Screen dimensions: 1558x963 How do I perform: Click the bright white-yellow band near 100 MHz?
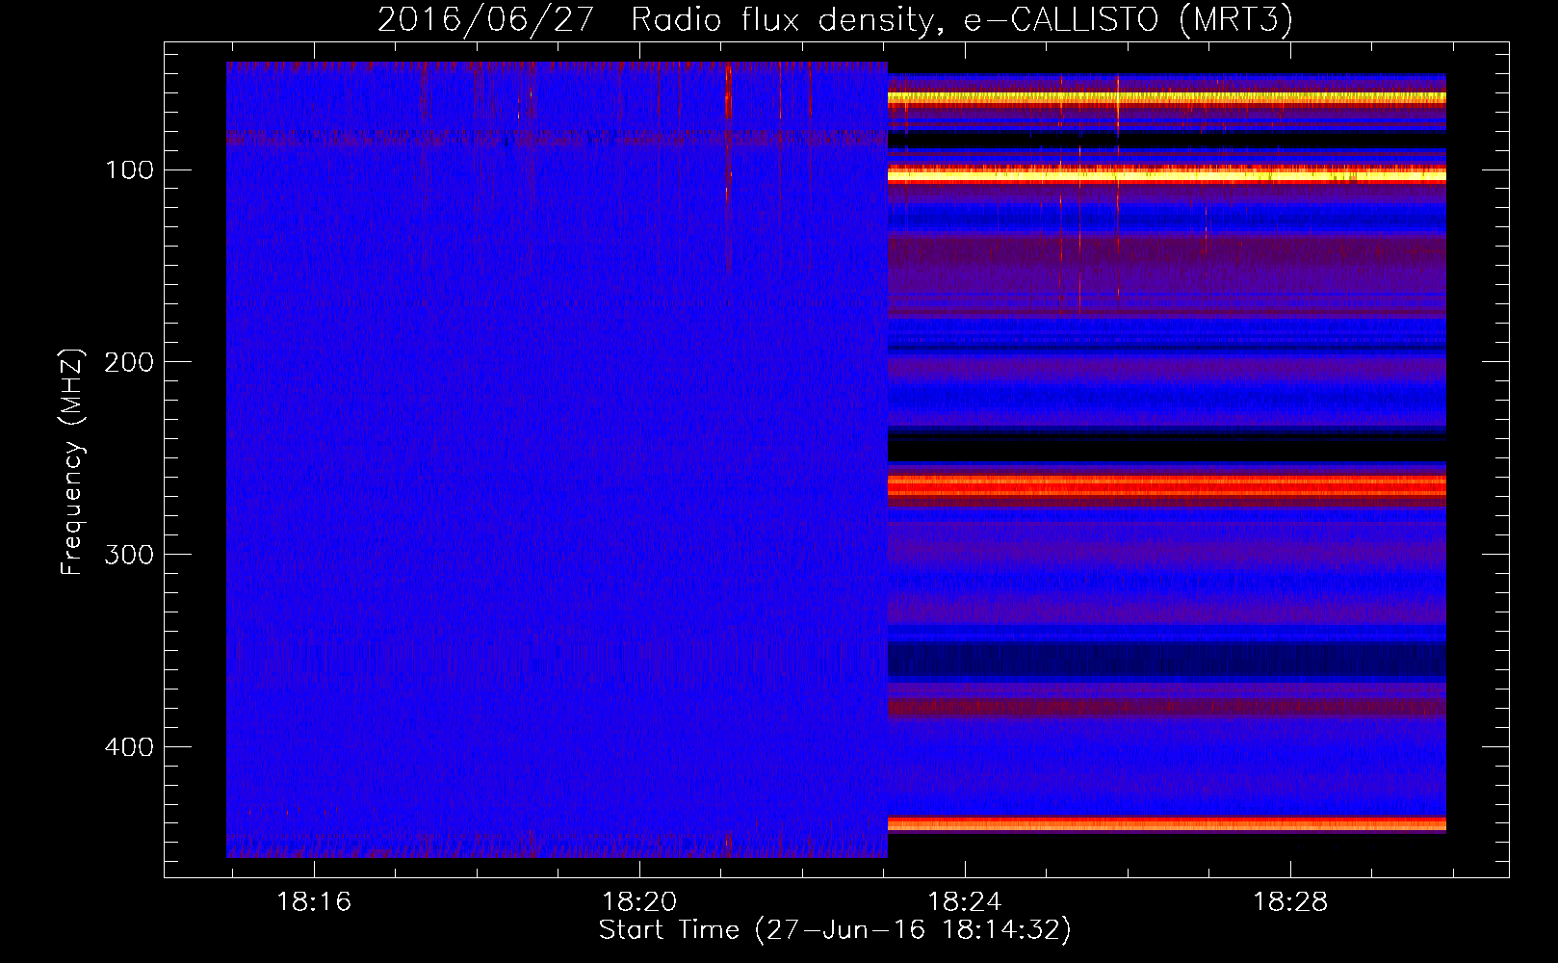tap(1167, 175)
